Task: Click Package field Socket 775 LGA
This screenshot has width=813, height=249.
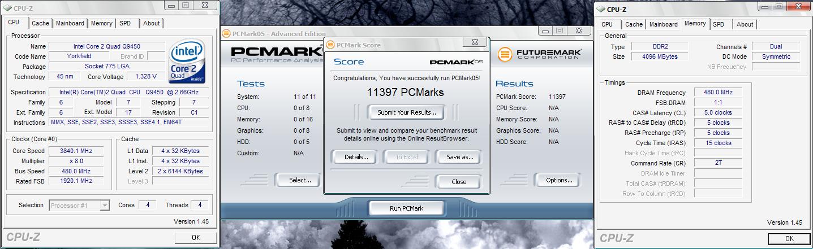Action: coord(107,67)
